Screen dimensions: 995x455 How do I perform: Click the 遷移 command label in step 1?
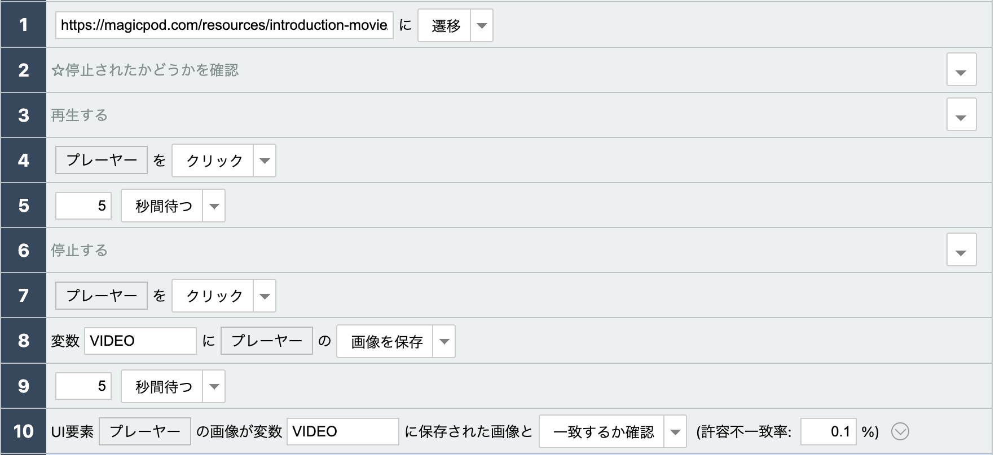tap(444, 25)
